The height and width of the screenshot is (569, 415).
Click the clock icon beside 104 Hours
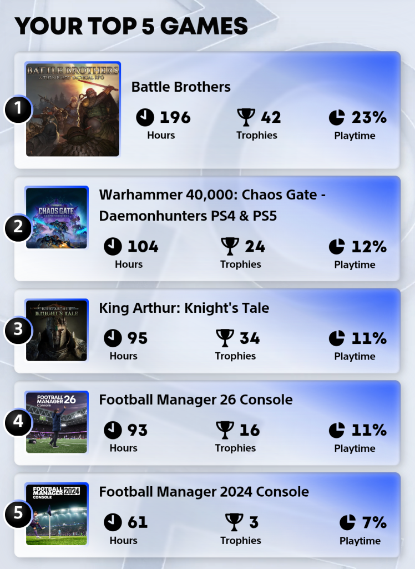(x=113, y=246)
